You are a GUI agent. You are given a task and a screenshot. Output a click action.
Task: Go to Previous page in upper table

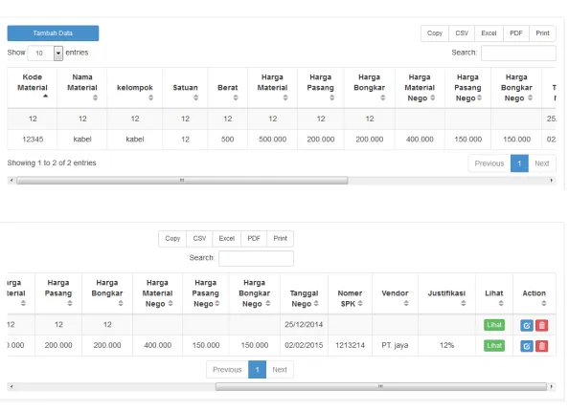[x=489, y=163]
